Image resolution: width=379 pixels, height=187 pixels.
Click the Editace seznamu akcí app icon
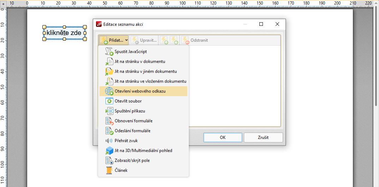99,24
